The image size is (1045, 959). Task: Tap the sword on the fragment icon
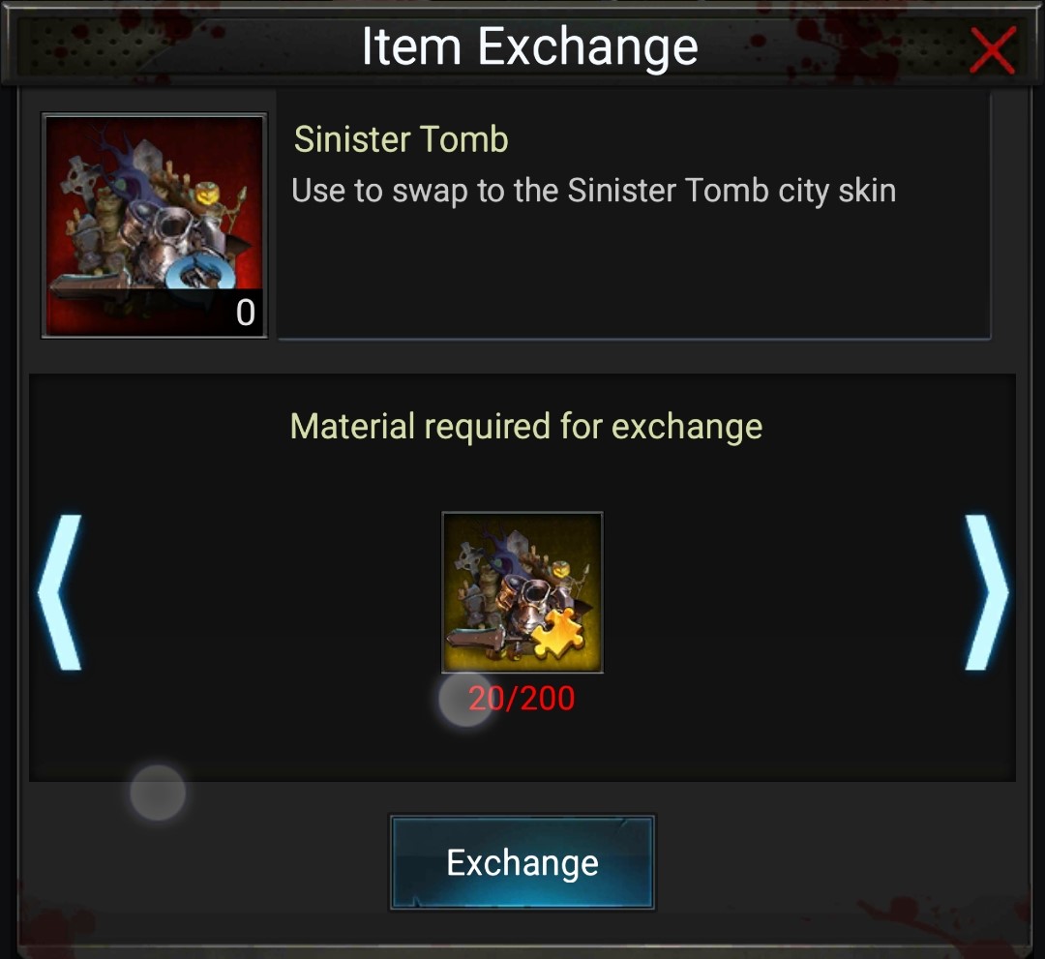(478, 641)
